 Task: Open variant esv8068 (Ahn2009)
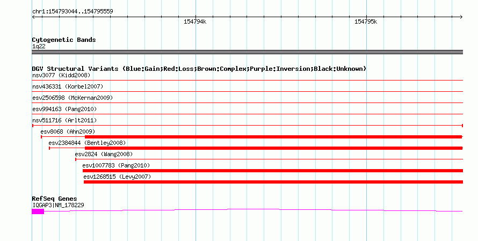[68, 132]
